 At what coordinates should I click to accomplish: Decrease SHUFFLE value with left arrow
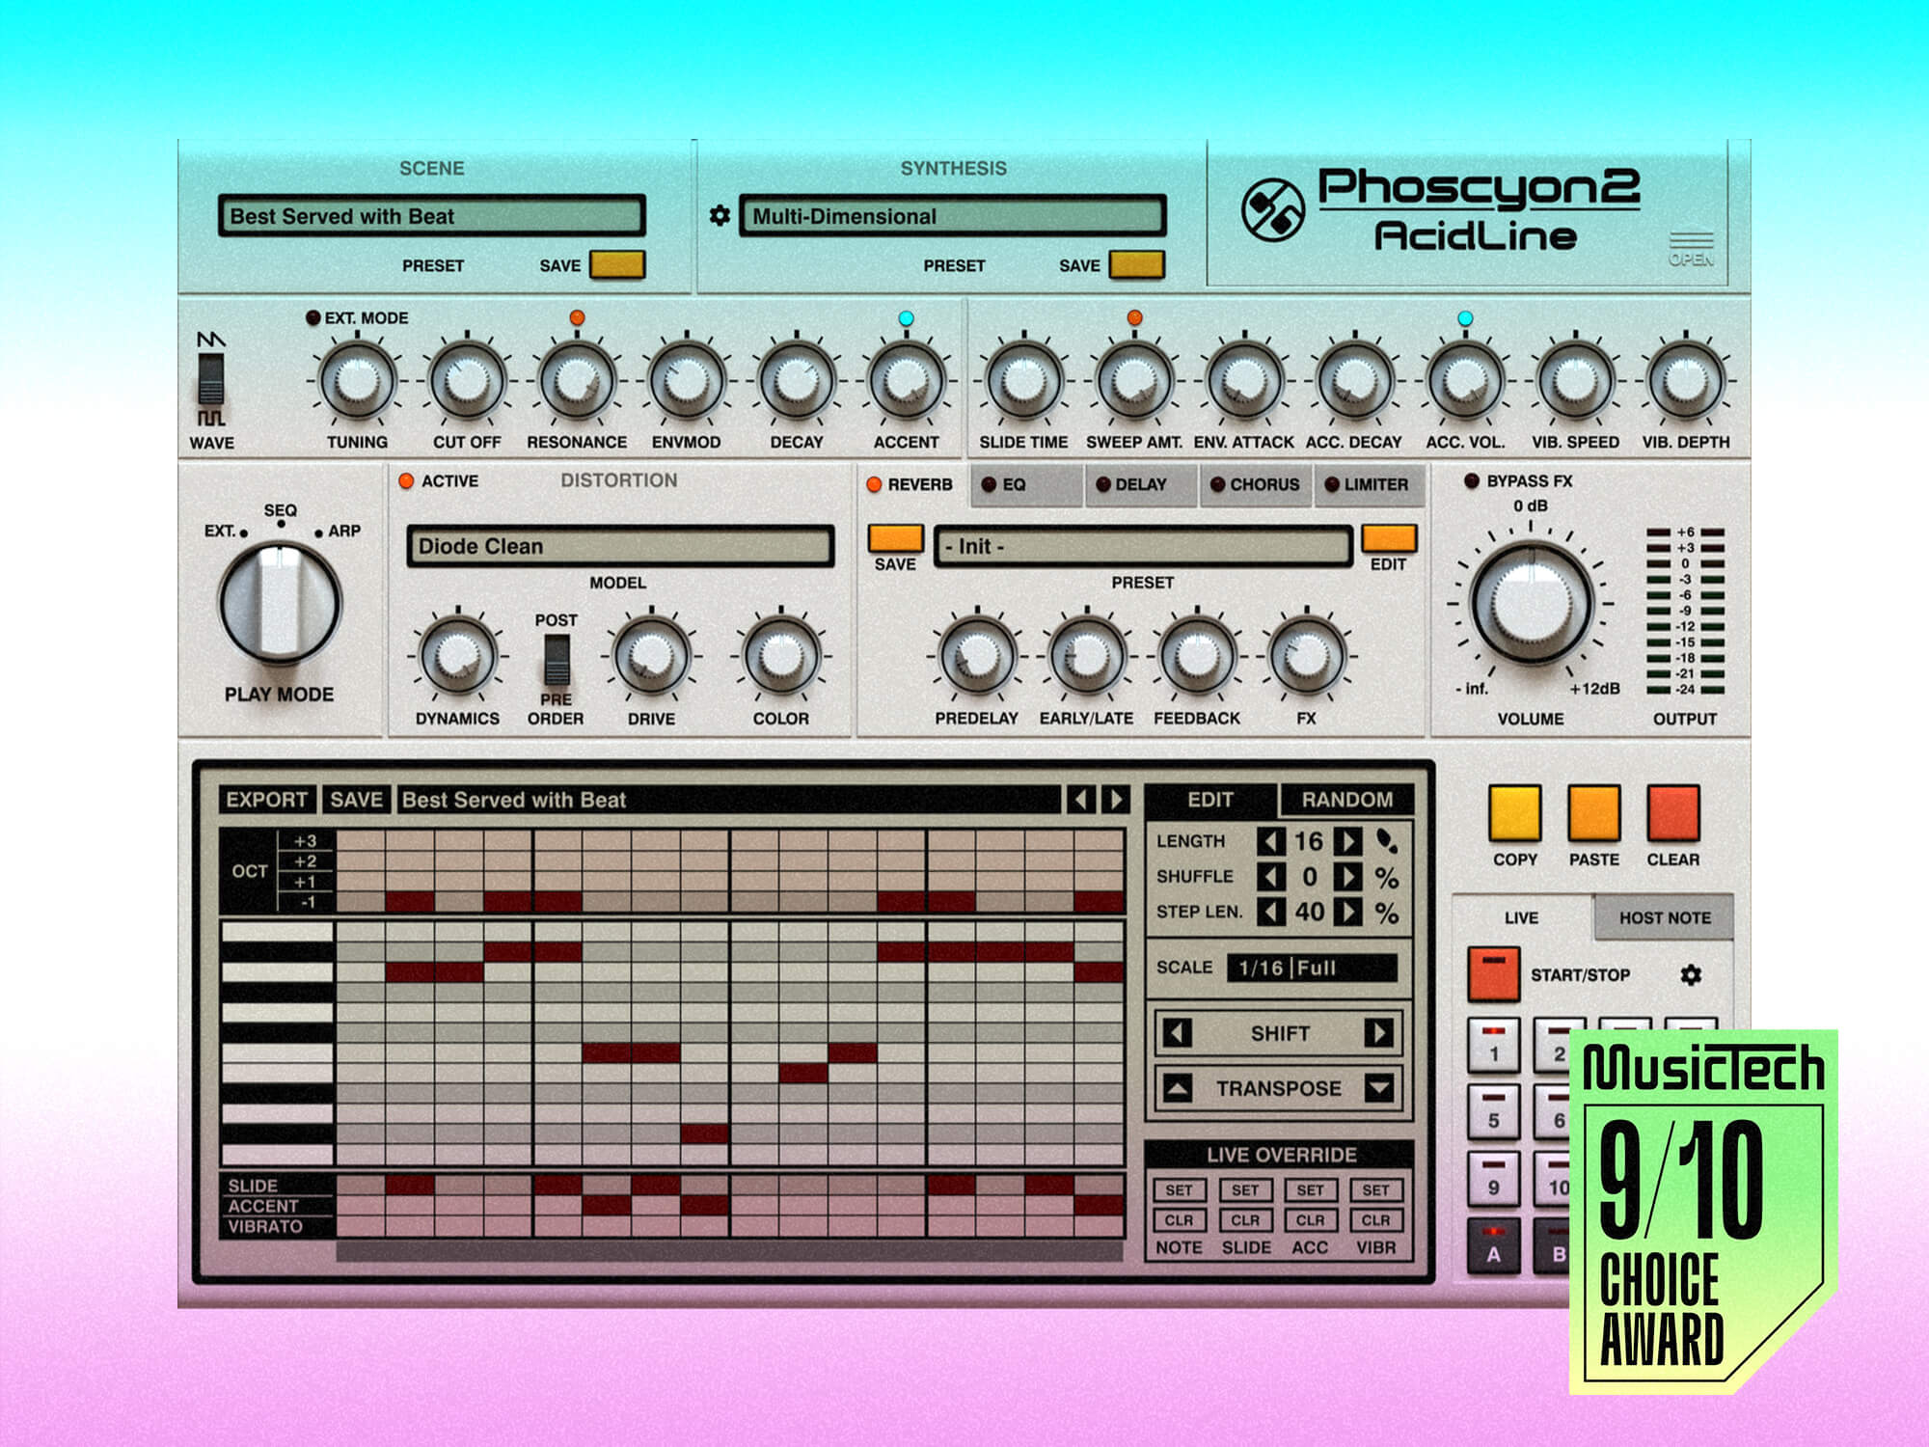[1271, 876]
